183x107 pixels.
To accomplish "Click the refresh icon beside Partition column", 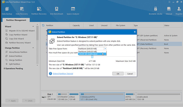I will 43,25.
